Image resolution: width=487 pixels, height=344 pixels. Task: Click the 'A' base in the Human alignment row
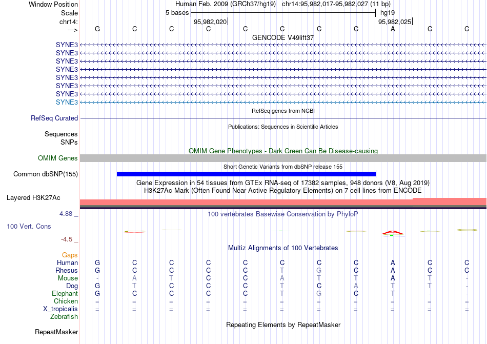tap(393, 262)
